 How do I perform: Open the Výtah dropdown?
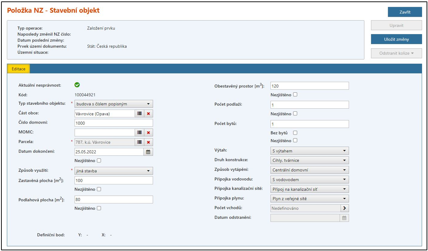(x=309, y=151)
